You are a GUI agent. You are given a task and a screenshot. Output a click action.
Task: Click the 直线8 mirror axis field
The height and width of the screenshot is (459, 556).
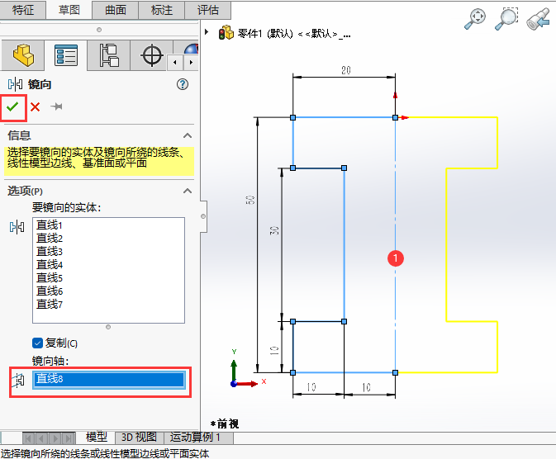point(108,379)
